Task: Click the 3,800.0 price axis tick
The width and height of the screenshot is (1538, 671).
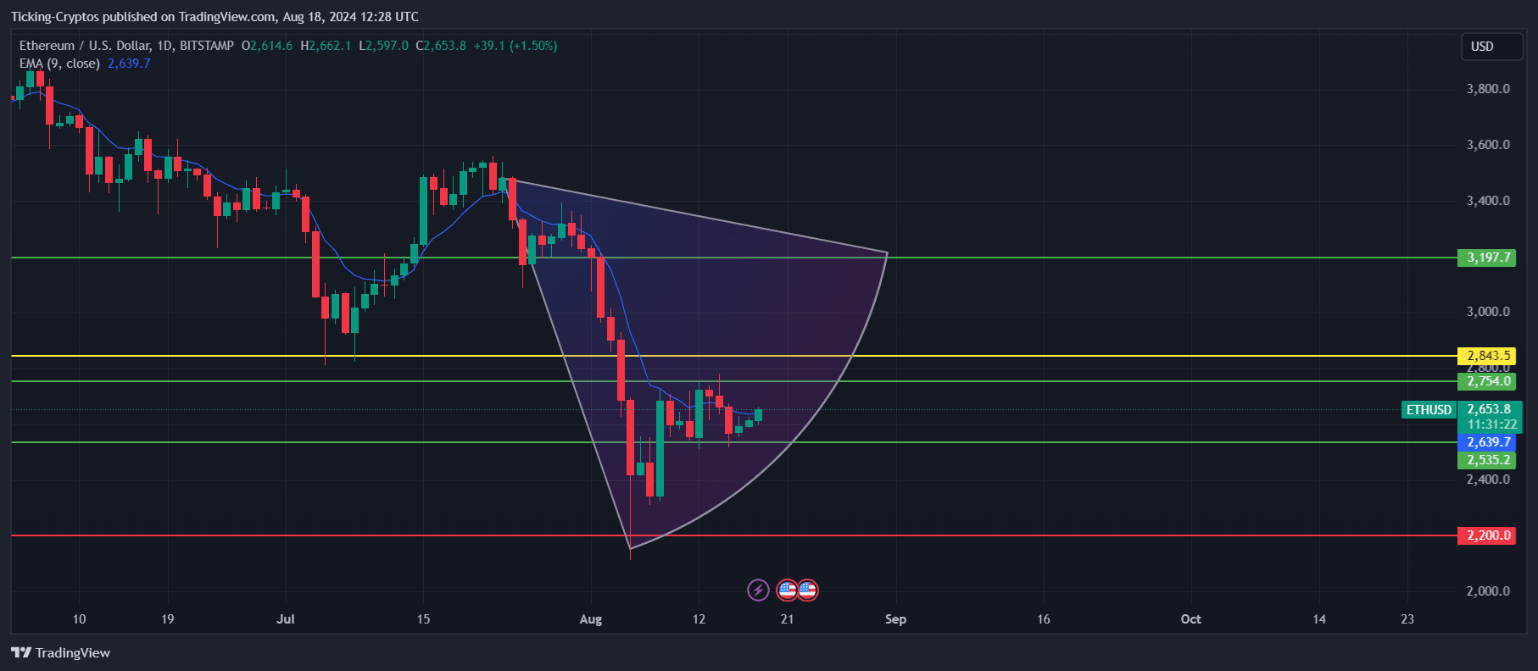Action: pos(1488,89)
